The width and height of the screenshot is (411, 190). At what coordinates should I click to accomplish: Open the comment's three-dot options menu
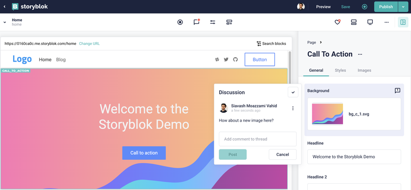293,108
